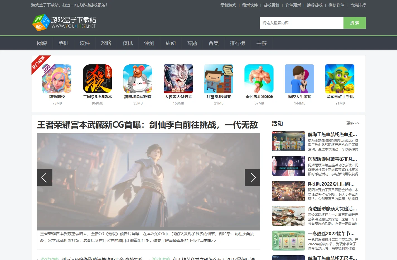Viewport: 397px width, 260px height.
Task: Open the 攻略 navigation tab
Action: point(106,43)
